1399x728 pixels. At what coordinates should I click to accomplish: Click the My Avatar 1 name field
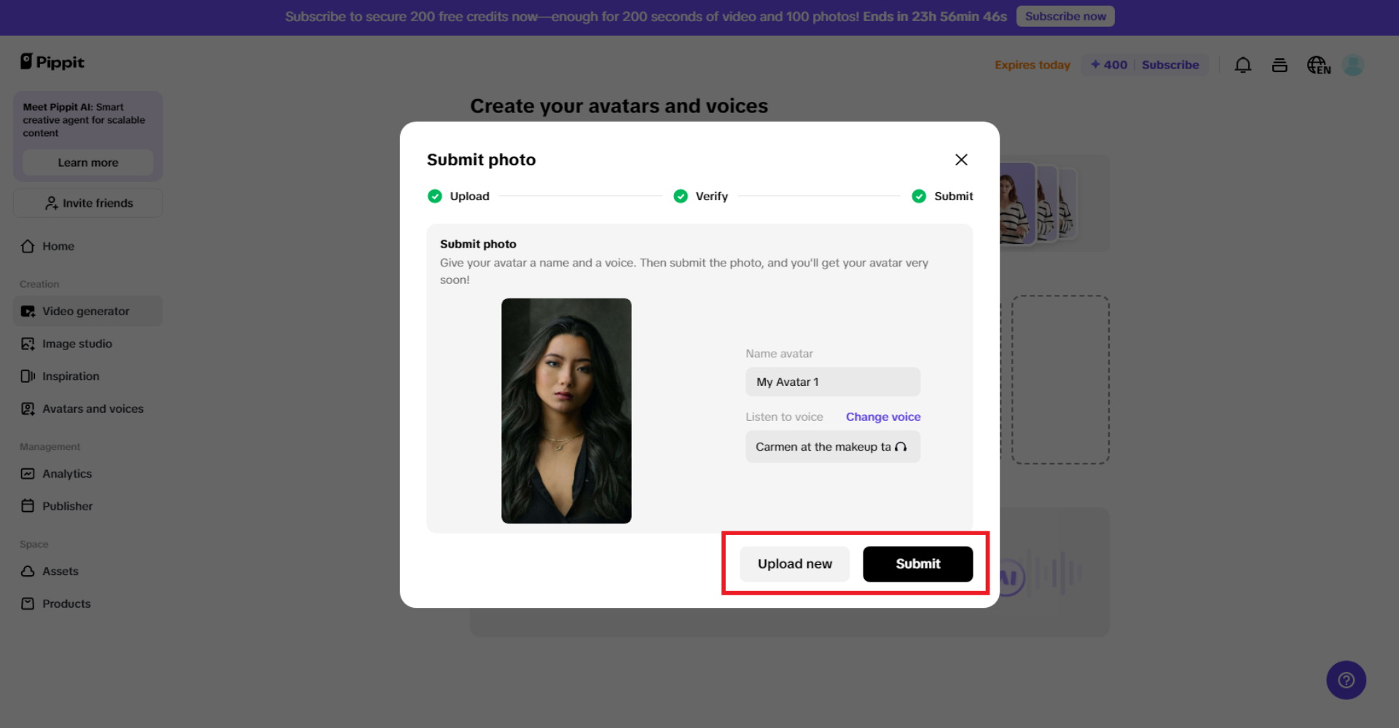[832, 381]
